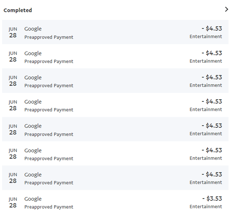Click the Completed section heading
231x211 pixels.
(x=18, y=10)
